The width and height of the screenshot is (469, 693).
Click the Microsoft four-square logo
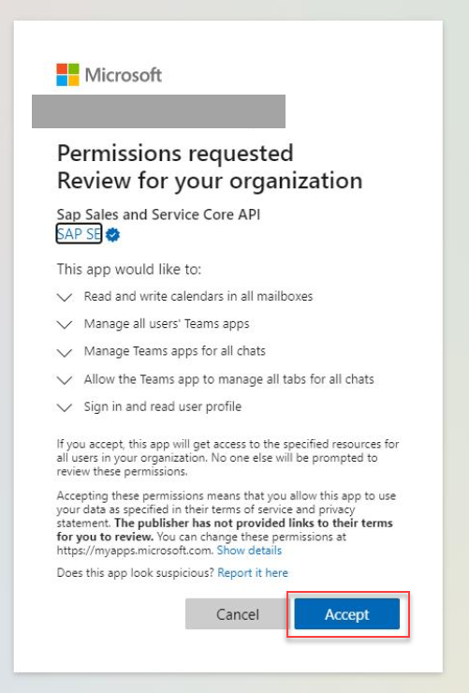67,75
